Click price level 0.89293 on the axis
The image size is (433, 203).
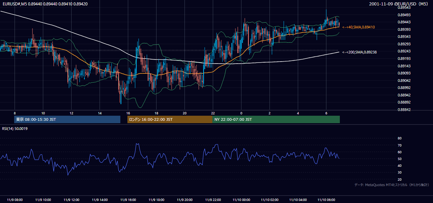click(405, 44)
